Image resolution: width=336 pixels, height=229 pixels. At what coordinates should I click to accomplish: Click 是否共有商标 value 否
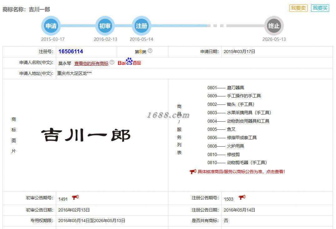click(226, 221)
